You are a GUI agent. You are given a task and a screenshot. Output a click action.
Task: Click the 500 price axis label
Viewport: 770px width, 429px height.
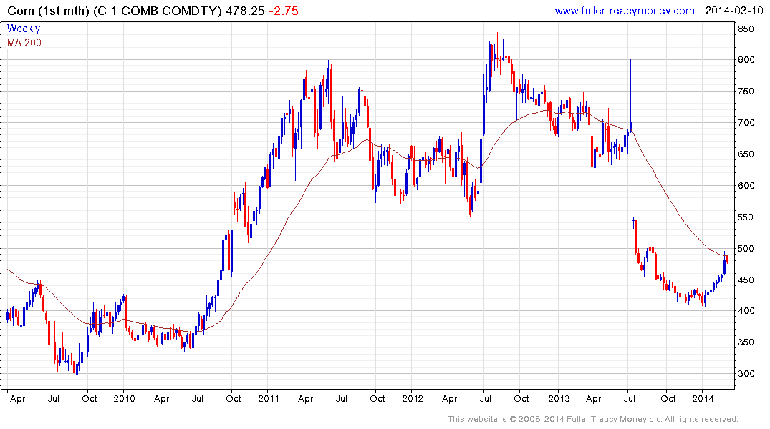click(x=746, y=248)
